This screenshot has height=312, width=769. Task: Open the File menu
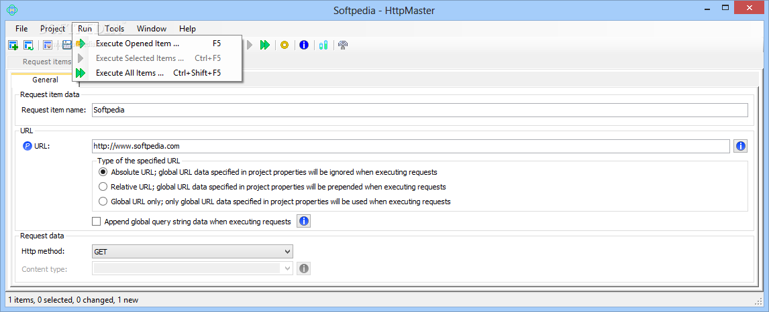[21, 28]
